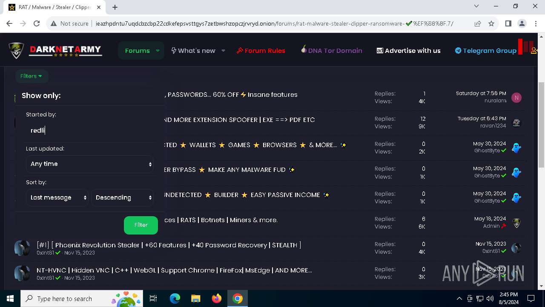Click nuralam's N avatar
Viewport: 545px width, 307px height.
(x=516, y=98)
